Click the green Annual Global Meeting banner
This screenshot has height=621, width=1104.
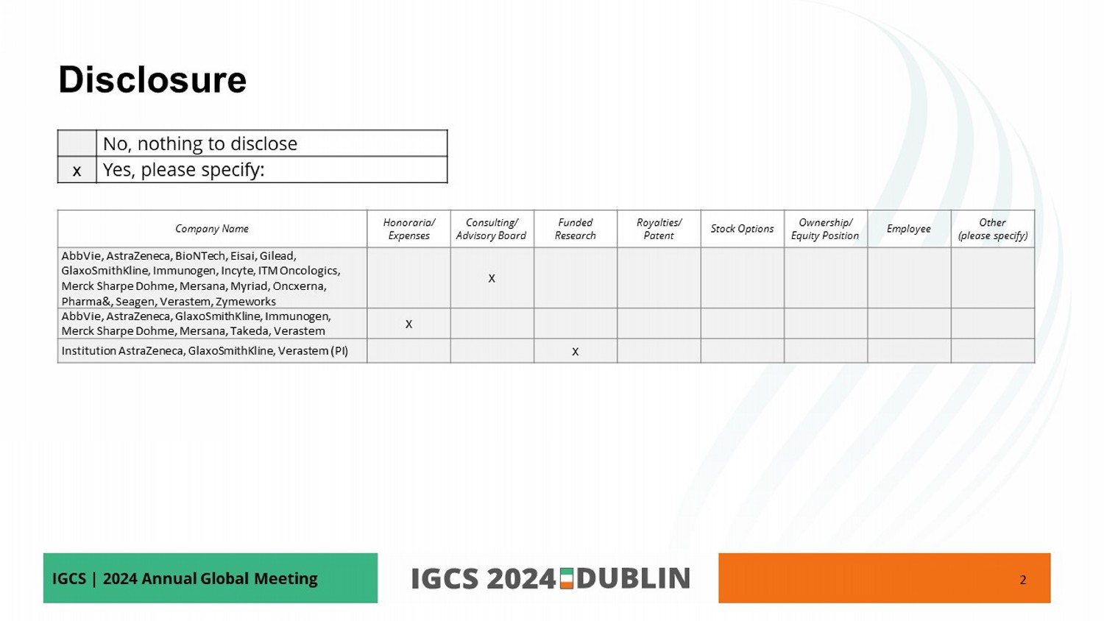click(210, 578)
